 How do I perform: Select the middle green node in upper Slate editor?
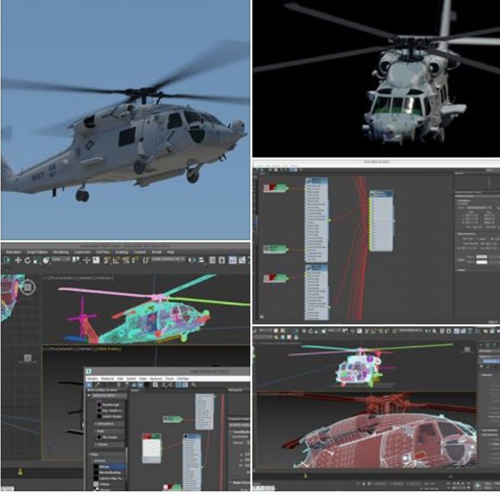point(276,249)
